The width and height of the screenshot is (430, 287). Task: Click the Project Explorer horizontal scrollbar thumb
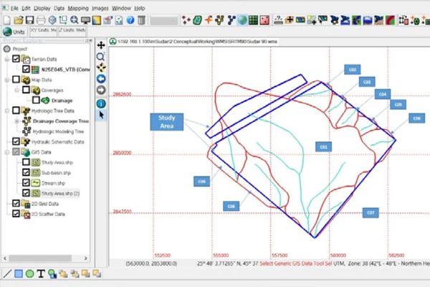point(40,258)
